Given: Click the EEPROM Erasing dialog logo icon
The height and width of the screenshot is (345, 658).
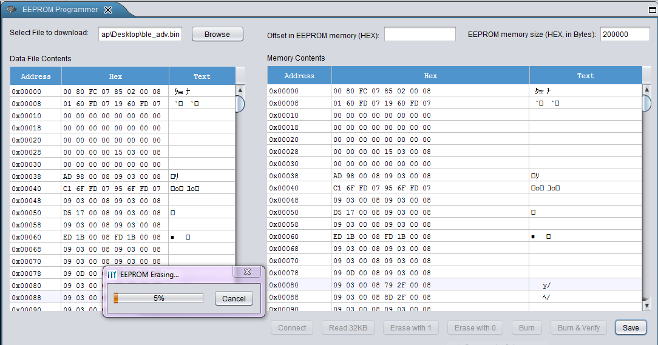Looking at the screenshot, I should click(x=112, y=275).
